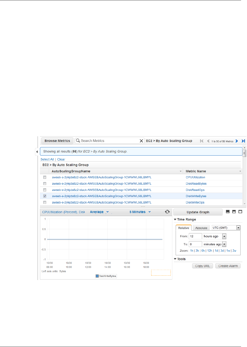Zoom graph to 6h

tap(203, 251)
